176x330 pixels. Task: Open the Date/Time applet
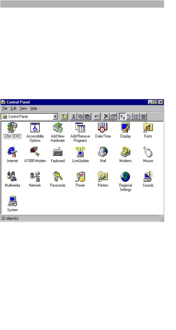(x=103, y=128)
